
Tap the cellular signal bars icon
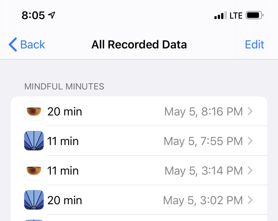click(220, 15)
